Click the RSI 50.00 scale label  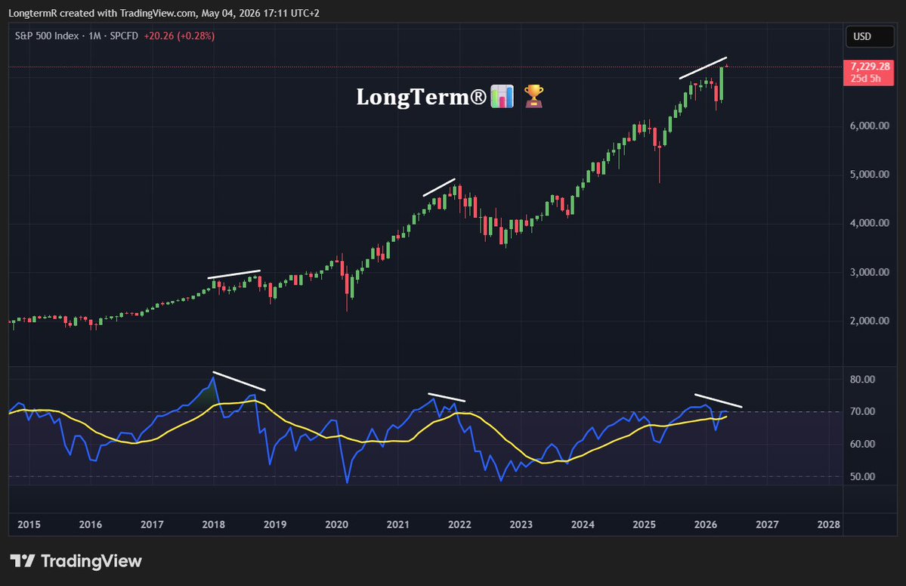862,477
